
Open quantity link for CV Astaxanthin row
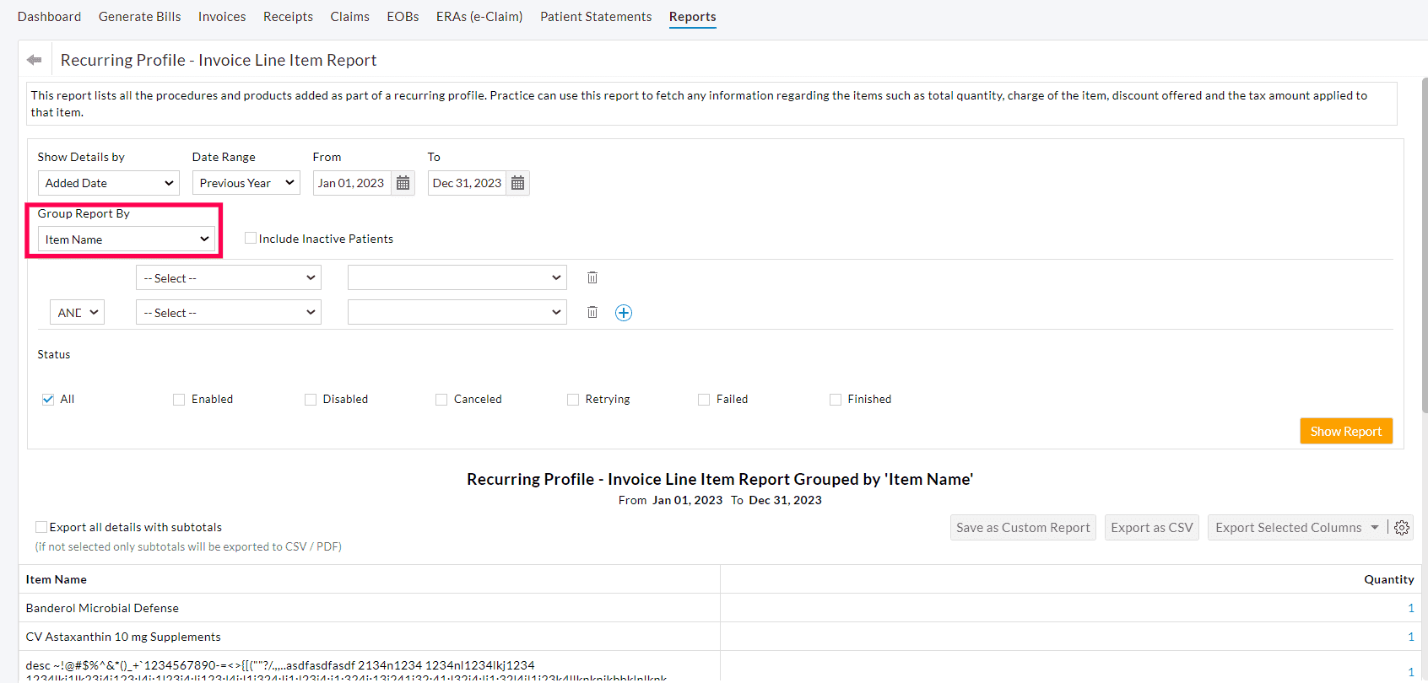[x=1411, y=637]
